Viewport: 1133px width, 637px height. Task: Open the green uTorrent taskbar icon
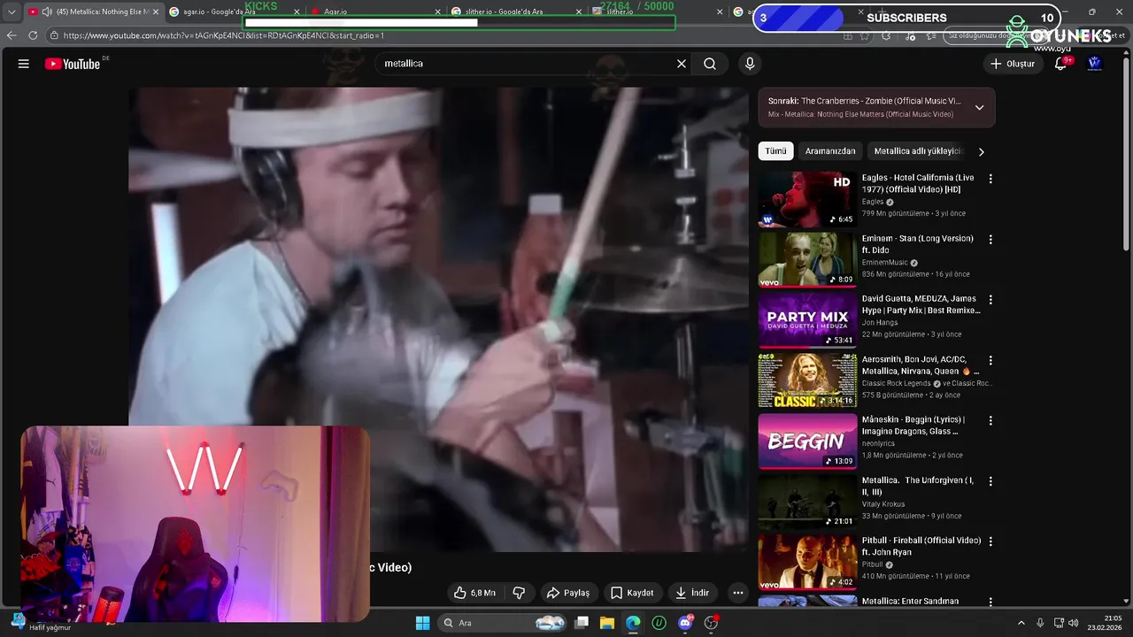(659, 623)
